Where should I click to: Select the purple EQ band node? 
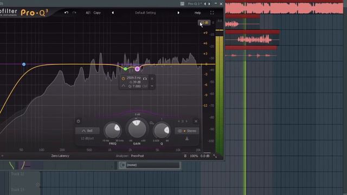(137, 69)
